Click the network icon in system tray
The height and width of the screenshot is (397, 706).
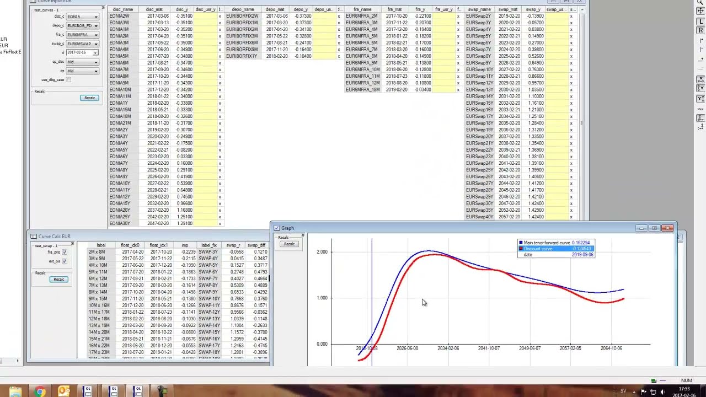[654, 391]
